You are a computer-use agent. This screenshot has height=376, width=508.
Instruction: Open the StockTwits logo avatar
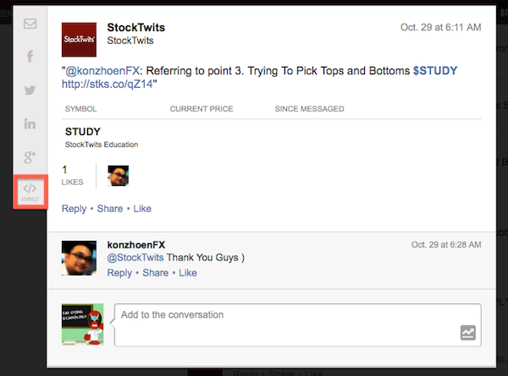pyautogui.click(x=79, y=40)
